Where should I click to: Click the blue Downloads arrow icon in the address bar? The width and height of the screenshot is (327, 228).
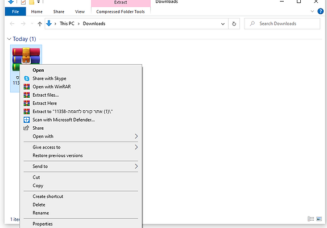click(x=49, y=23)
